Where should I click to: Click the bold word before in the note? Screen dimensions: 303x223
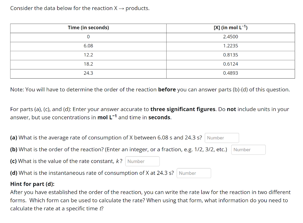pos(167,89)
